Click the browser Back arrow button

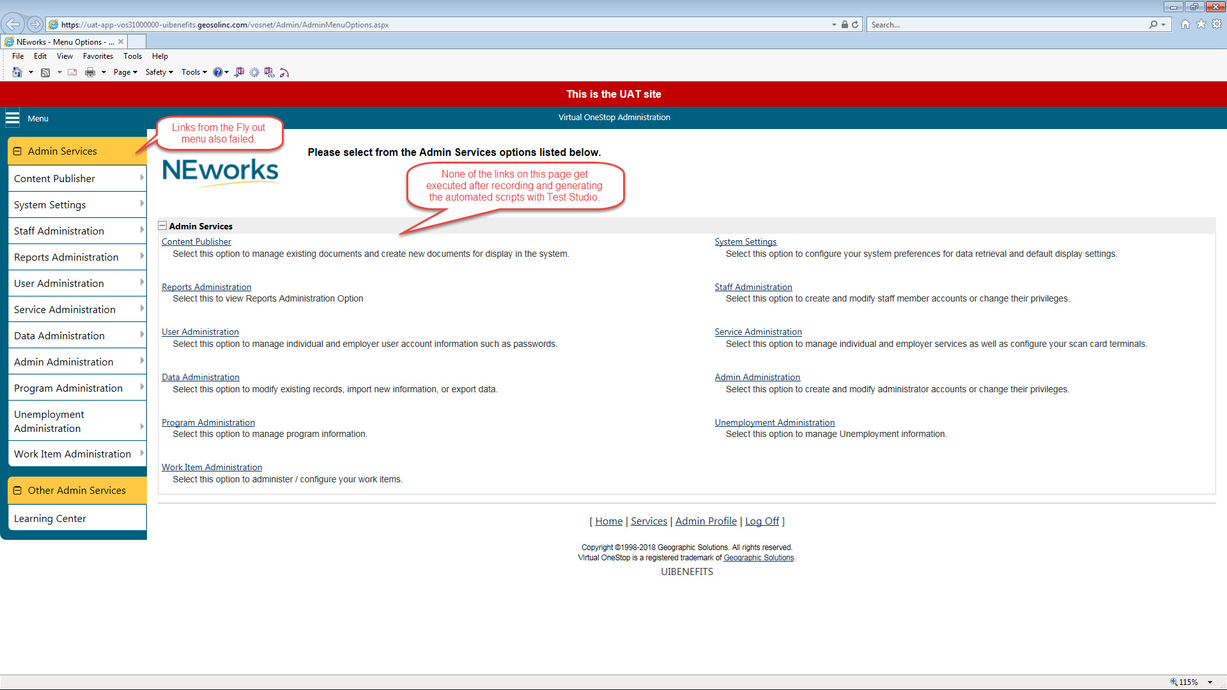click(13, 24)
